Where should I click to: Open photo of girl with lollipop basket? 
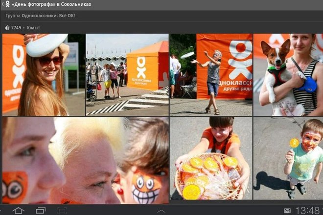point(211,158)
